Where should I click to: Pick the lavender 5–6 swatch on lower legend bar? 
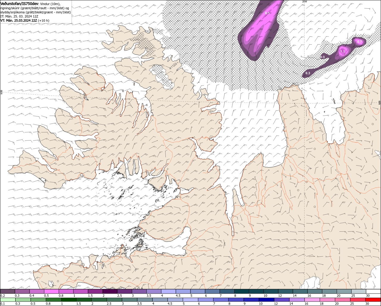190,299
